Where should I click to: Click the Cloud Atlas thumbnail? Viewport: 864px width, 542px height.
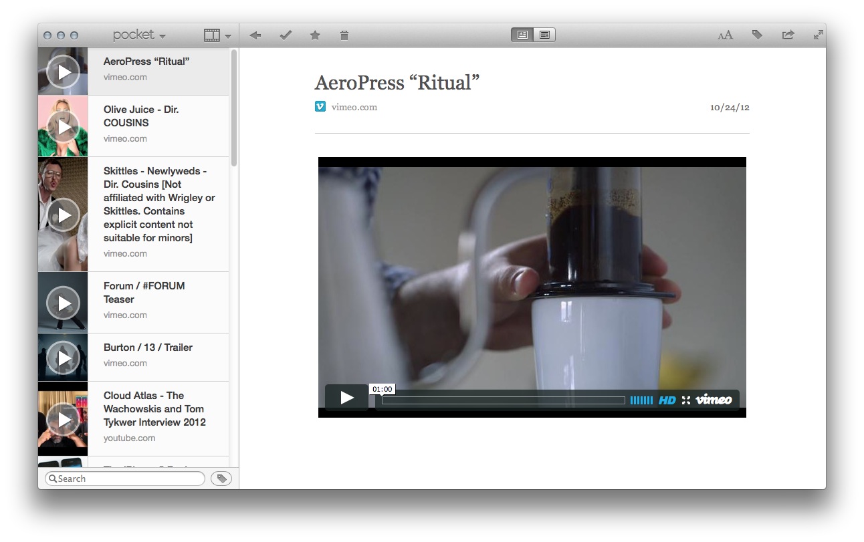click(x=63, y=419)
